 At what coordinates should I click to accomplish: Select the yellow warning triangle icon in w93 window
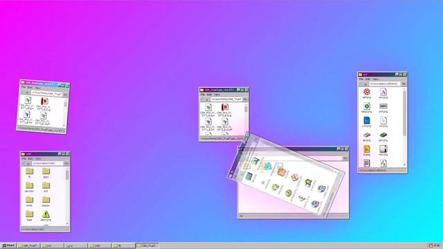(x=46, y=214)
